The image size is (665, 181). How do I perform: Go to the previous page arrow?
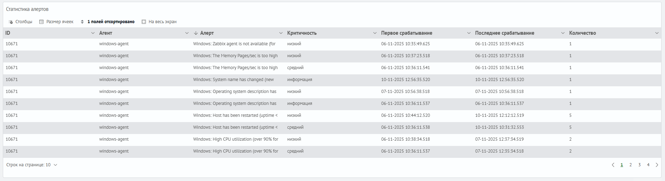click(613, 165)
